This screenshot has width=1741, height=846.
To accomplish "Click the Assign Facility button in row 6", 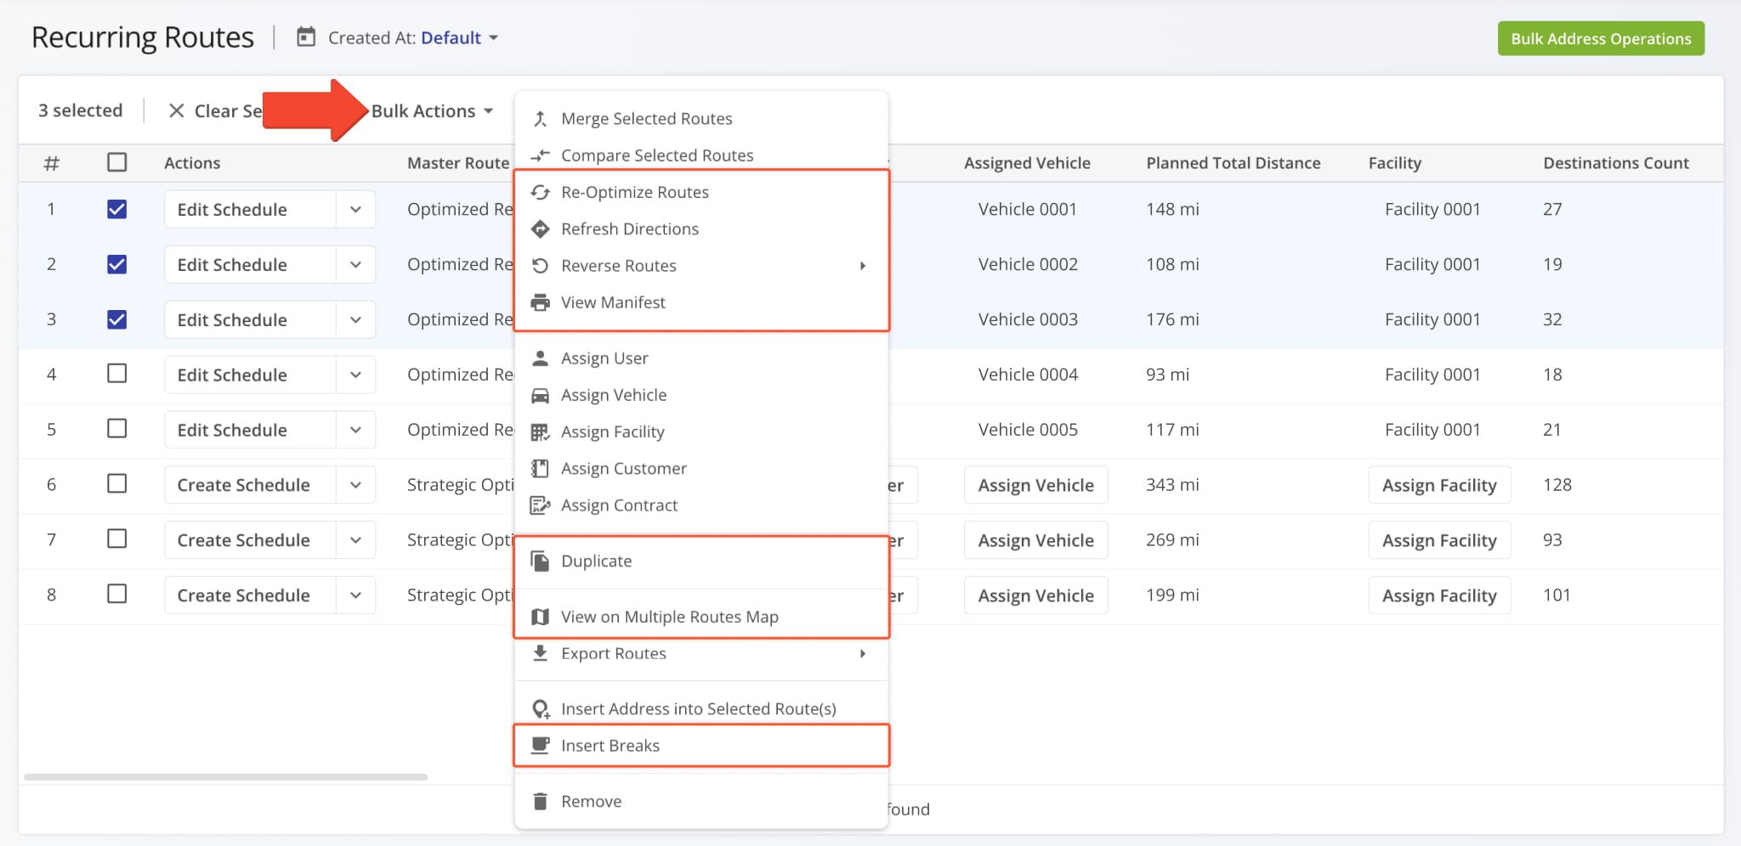I will 1439,485.
